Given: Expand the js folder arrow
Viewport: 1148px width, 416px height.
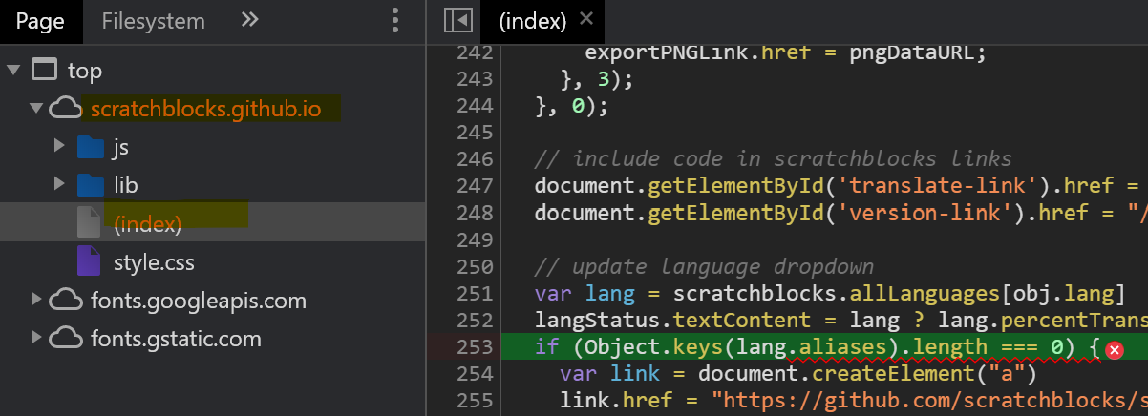Looking at the screenshot, I should [x=59, y=147].
